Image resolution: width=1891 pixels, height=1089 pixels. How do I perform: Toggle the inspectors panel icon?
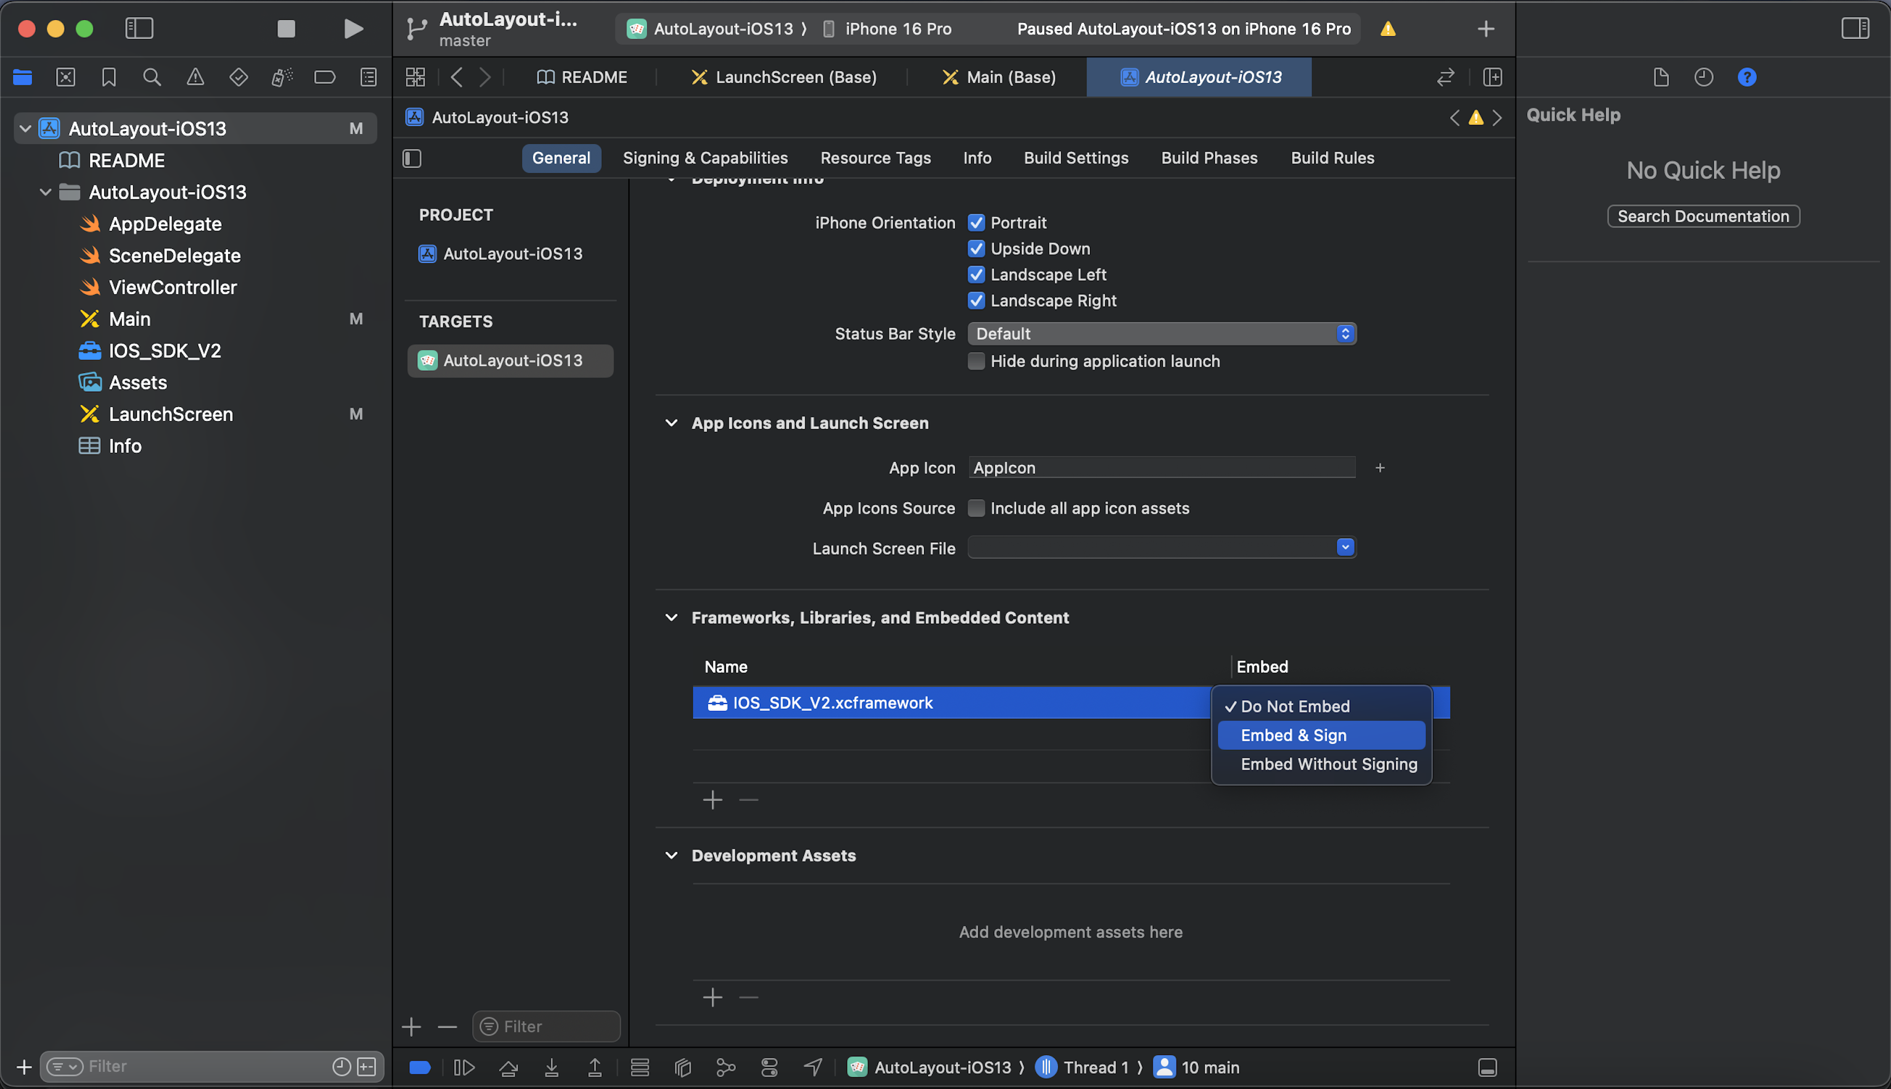1855,28
